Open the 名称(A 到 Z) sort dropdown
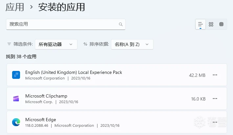 pos(132,44)
